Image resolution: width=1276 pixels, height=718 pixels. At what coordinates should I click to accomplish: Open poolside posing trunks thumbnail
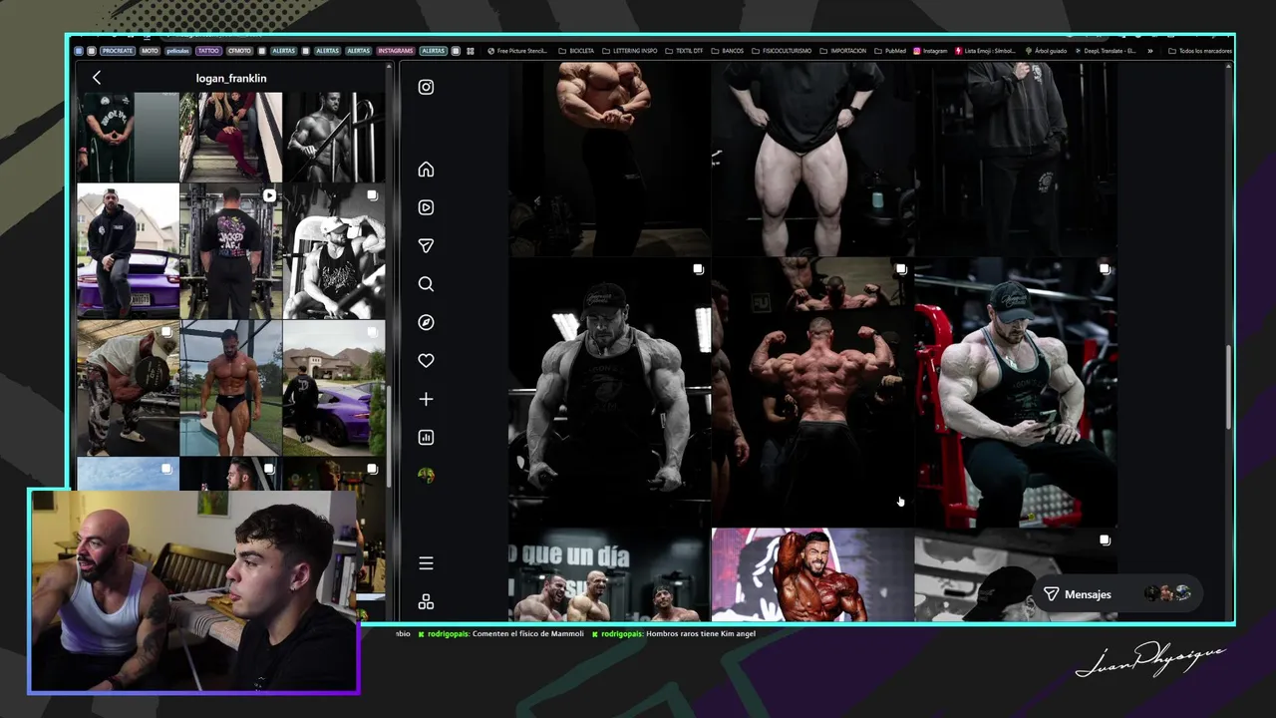[231, 388]
